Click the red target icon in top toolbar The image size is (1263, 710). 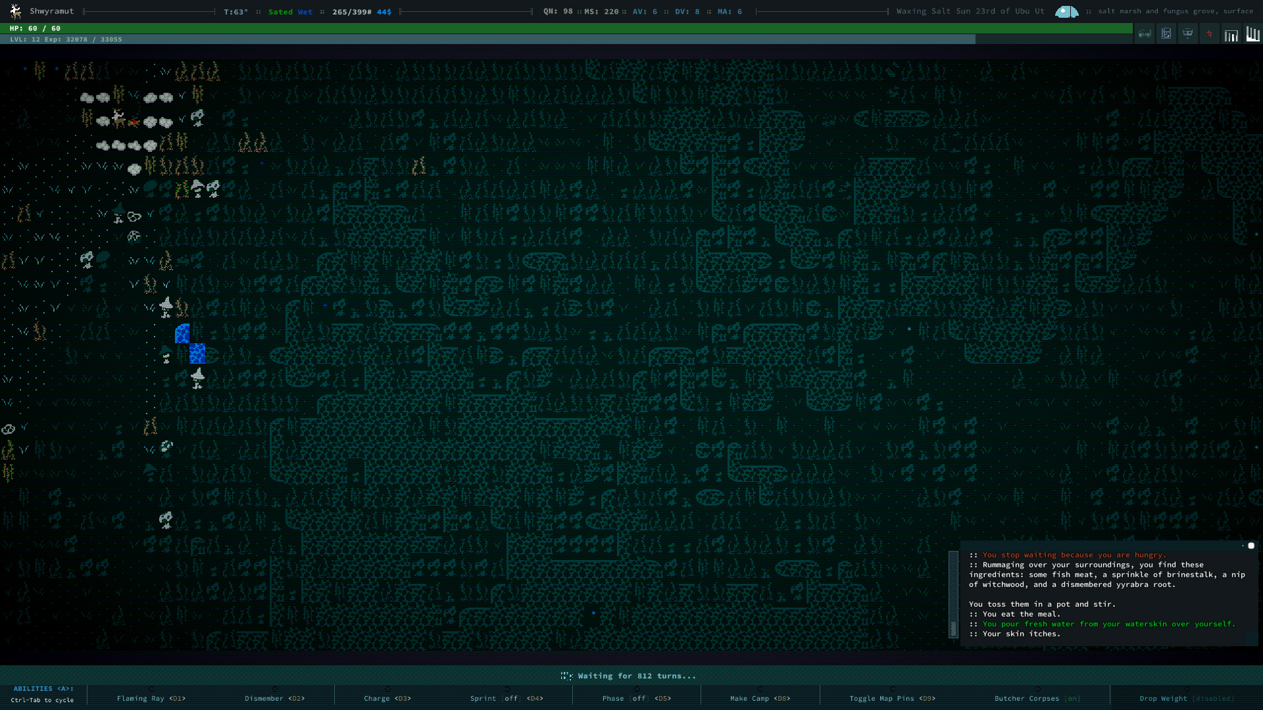coord(1209,34)
